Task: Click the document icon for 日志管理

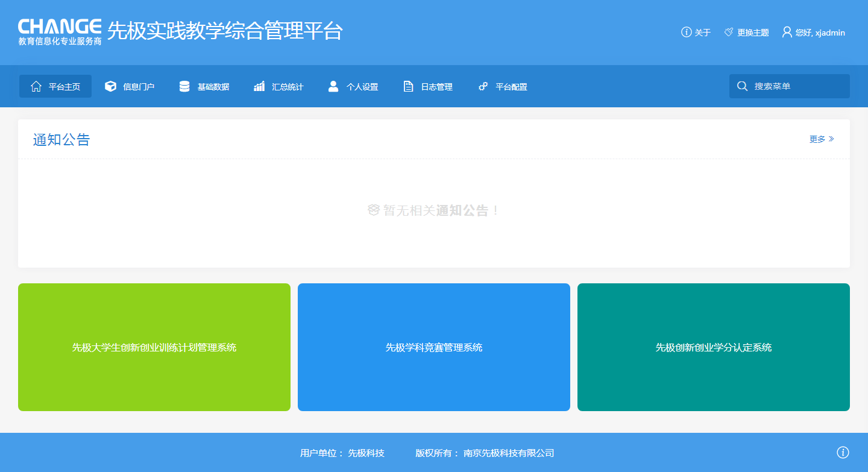Action: click(408, 86)
